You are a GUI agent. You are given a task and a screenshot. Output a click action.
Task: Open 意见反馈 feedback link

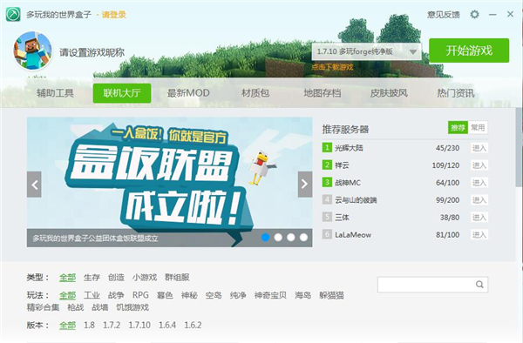(444, 15)
